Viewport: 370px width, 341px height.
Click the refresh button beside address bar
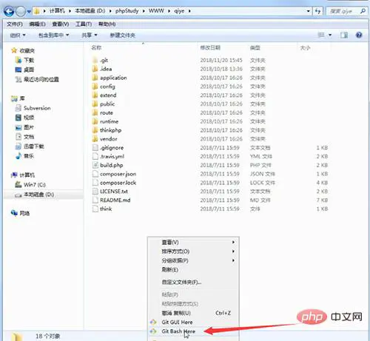318,11
